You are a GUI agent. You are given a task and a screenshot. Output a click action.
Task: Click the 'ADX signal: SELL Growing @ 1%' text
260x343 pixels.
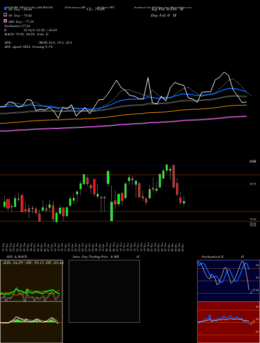click(x=29, y=47)
